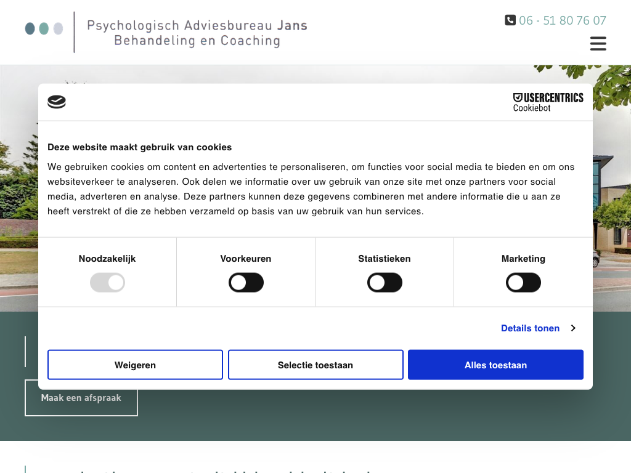
Task: Click the phone icon in the header
Action: (510, 20)
